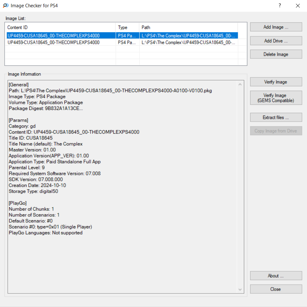Click Volume Type: Application Package line
The height and width of the screenshot is (307, 307).
pos(46,102)
